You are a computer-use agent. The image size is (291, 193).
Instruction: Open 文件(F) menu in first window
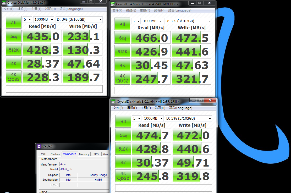coord(9,9)
